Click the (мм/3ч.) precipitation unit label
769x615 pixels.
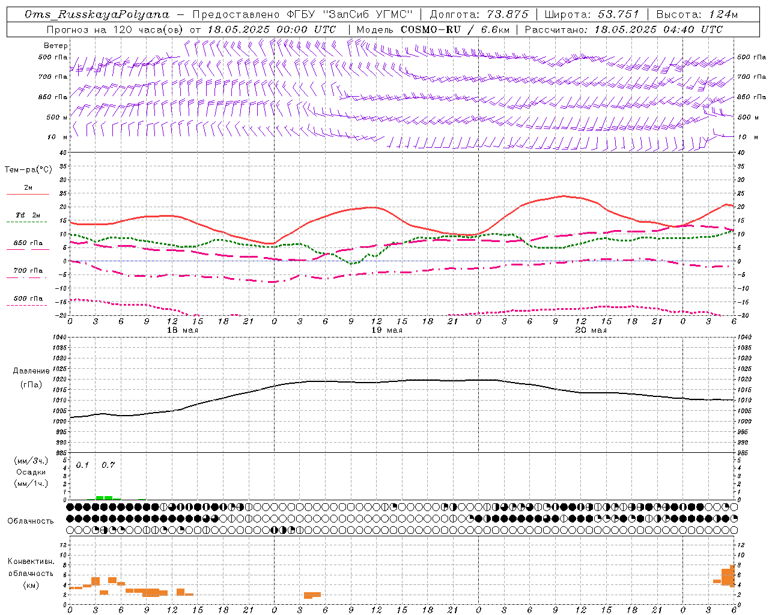coord(31,461)
